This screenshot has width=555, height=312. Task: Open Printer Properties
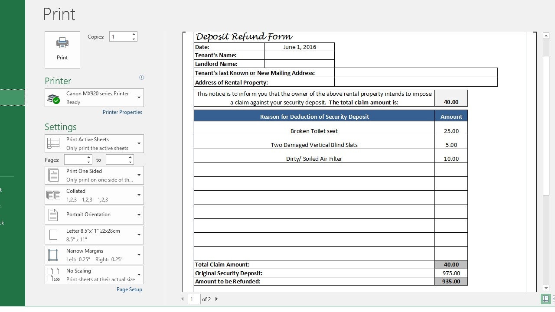click(x=122, y=112)
